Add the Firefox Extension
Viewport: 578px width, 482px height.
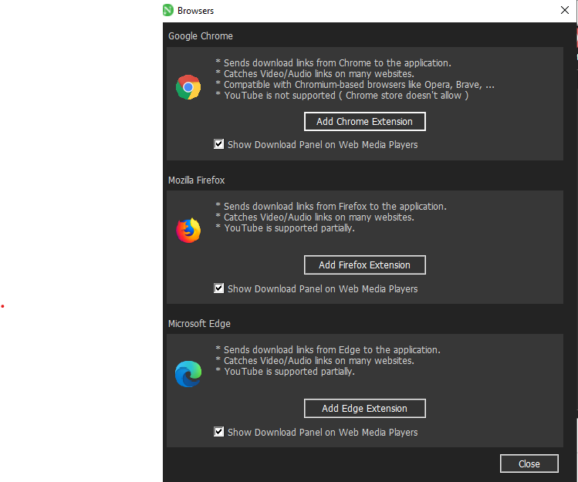tap(364, 265)
